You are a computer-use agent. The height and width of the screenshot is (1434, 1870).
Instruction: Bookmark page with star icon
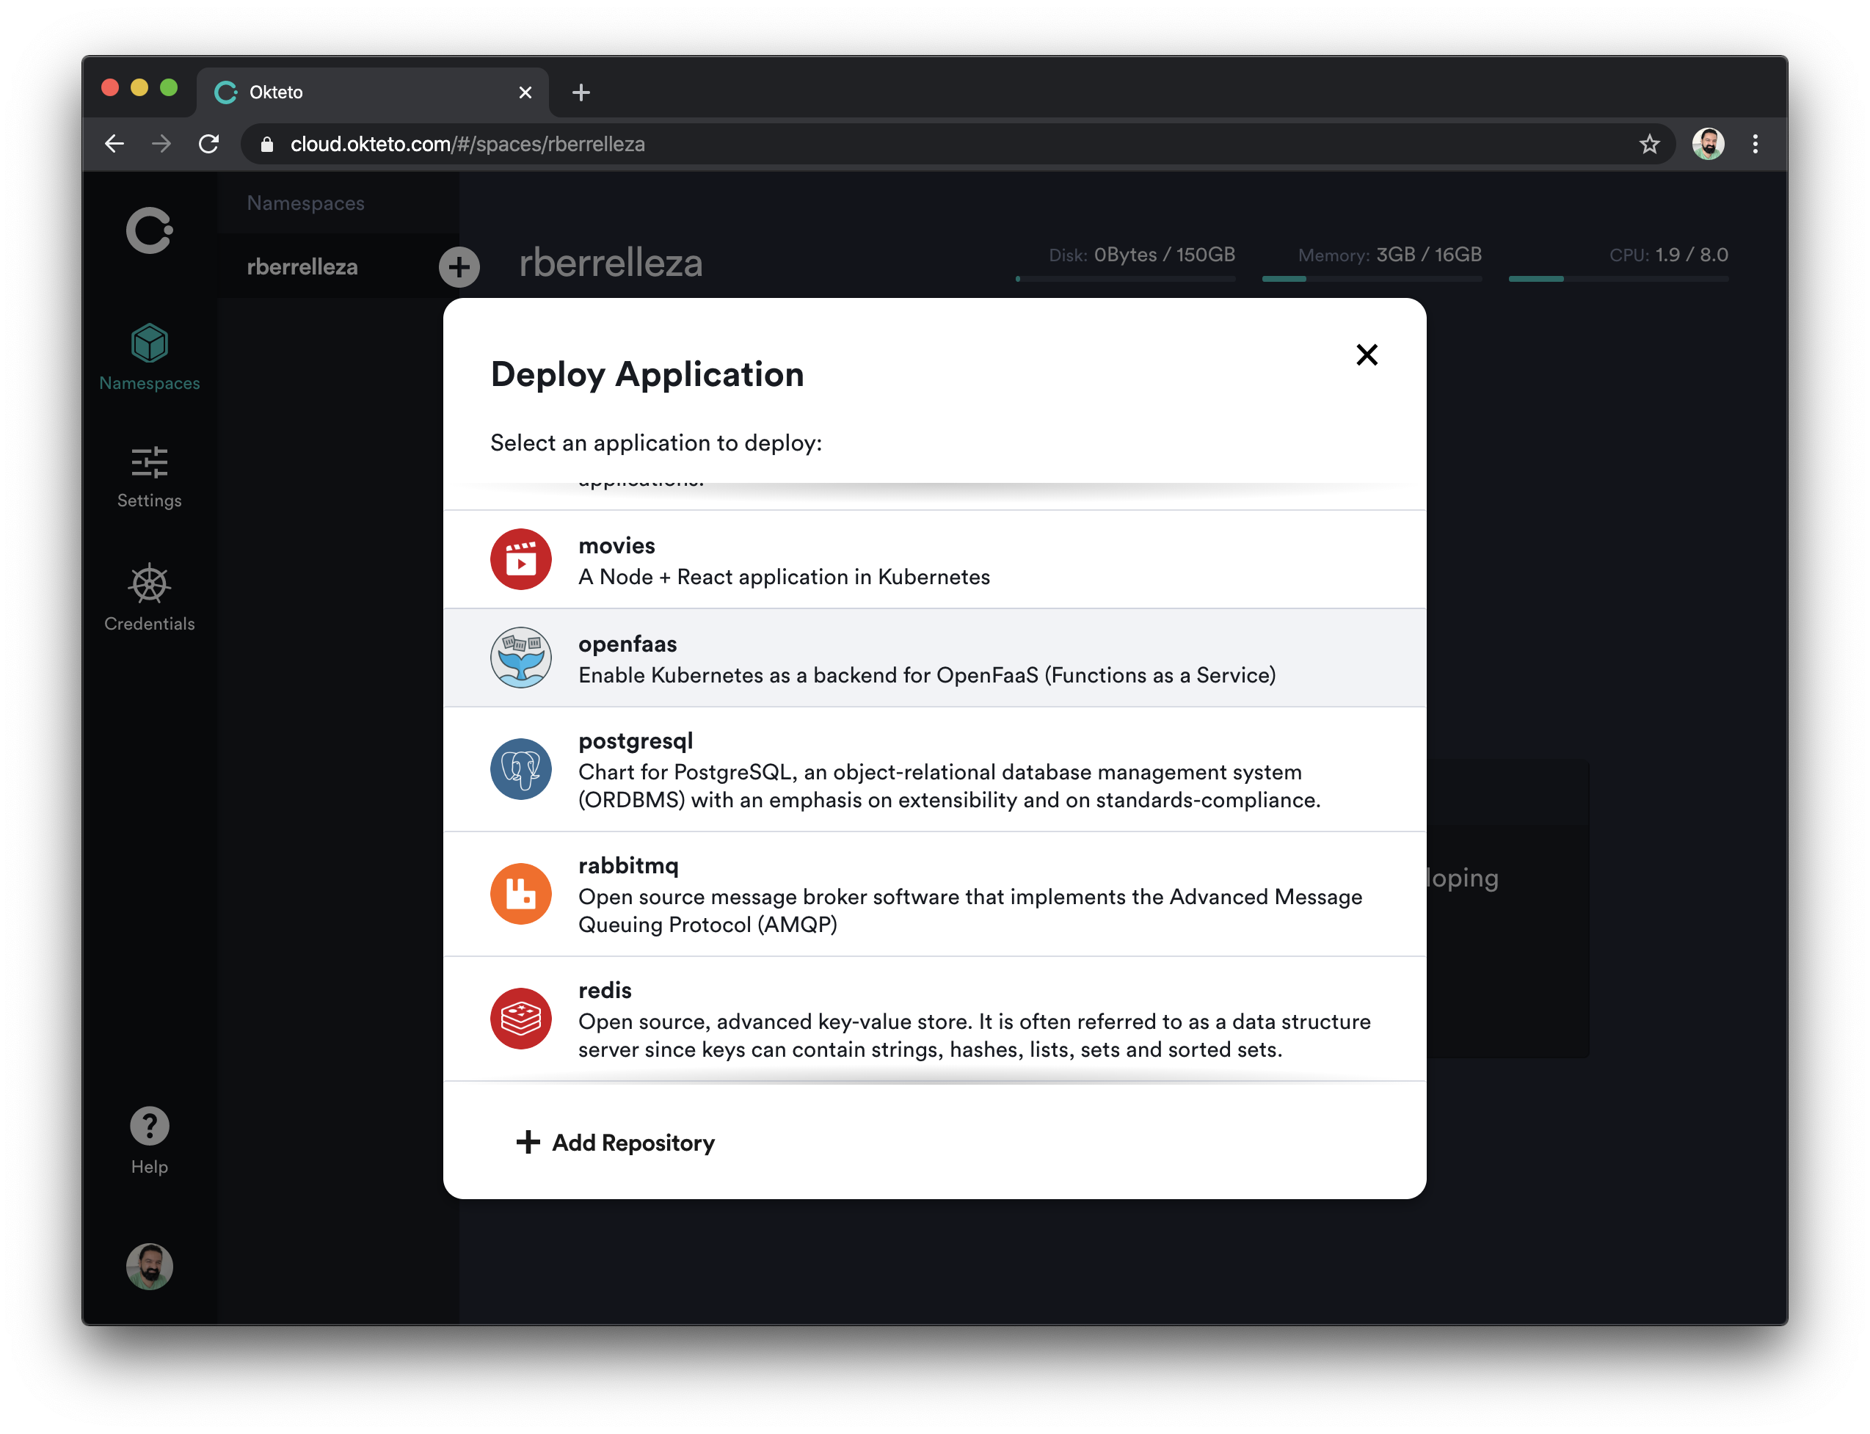click(1649, 143)
